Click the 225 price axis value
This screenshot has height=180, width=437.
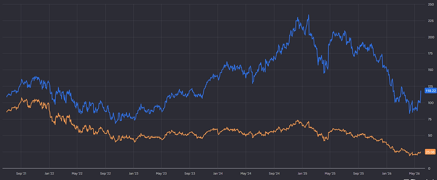click(430, 21)
